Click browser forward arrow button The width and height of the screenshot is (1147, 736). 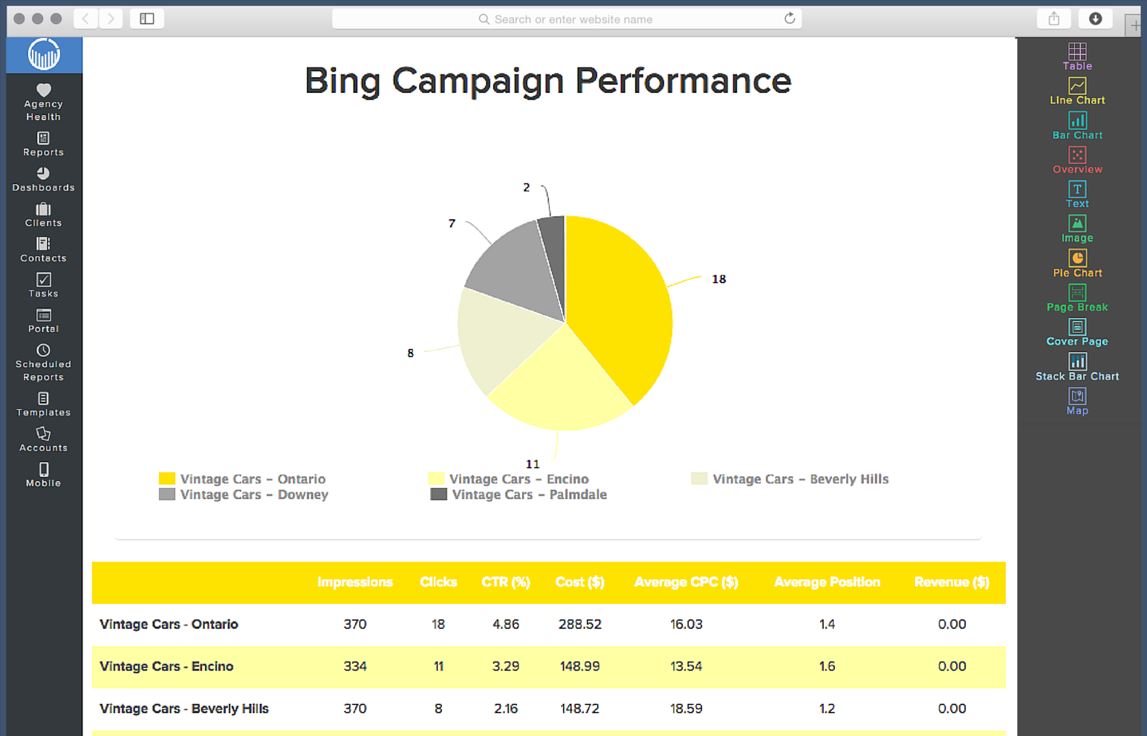click(111, 19)
